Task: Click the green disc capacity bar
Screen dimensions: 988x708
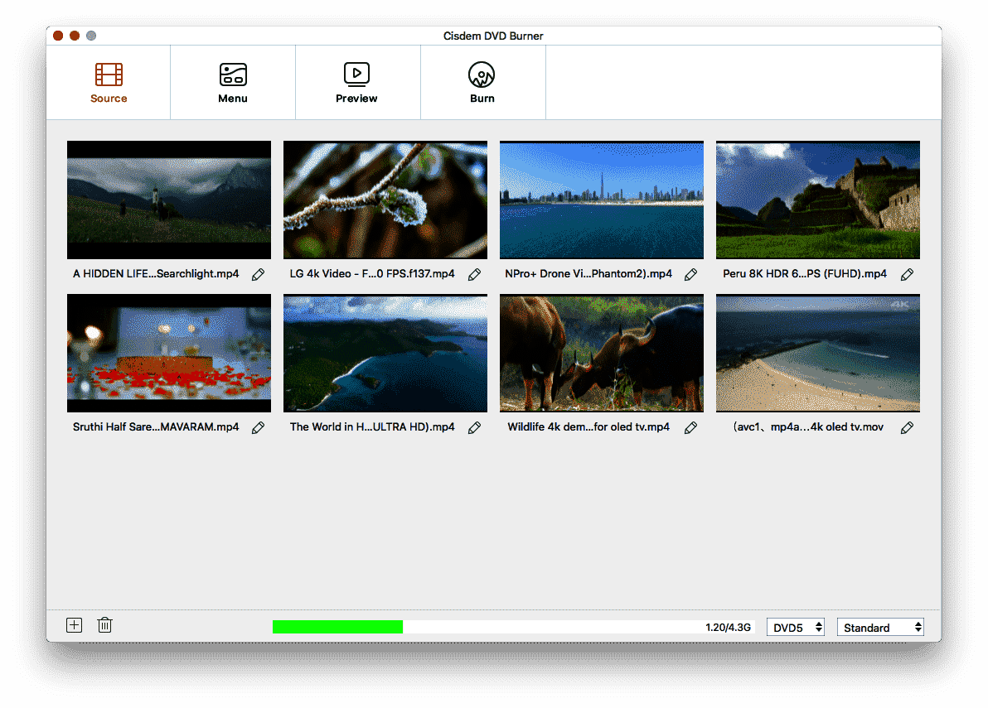Action: click(337, 628)
